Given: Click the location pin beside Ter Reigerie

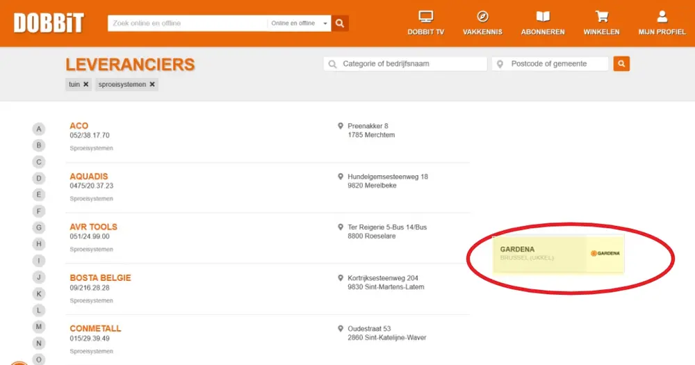Looking at the screenshot, I should [x=341, y=227].
